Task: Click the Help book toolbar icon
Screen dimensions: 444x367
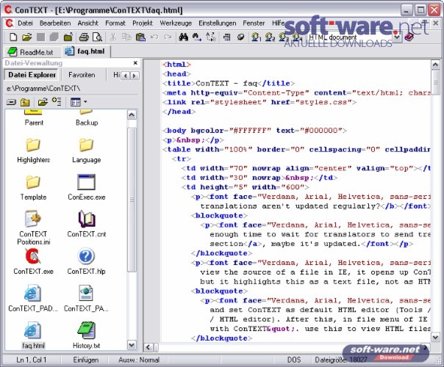Action: (x=409, y=37)
